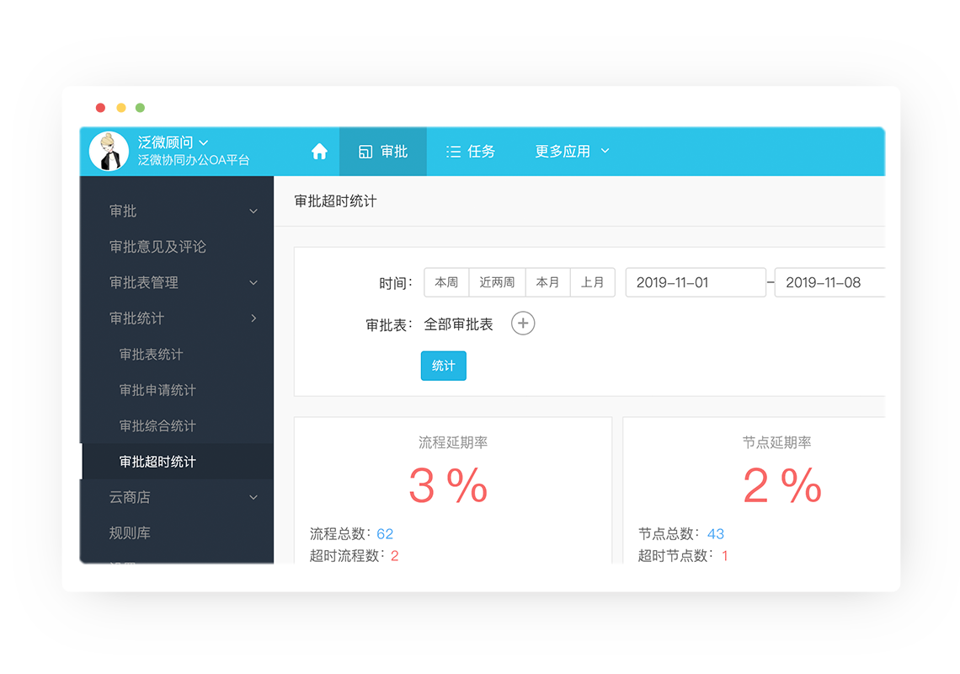
Task: Click the user avatar picture
Action: coord(109,152)
